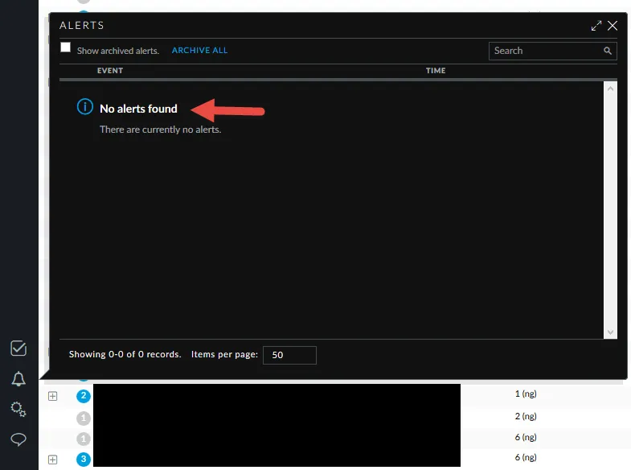Focus the alerts Search field
The image size is (631, 470).
click(545, 51)
